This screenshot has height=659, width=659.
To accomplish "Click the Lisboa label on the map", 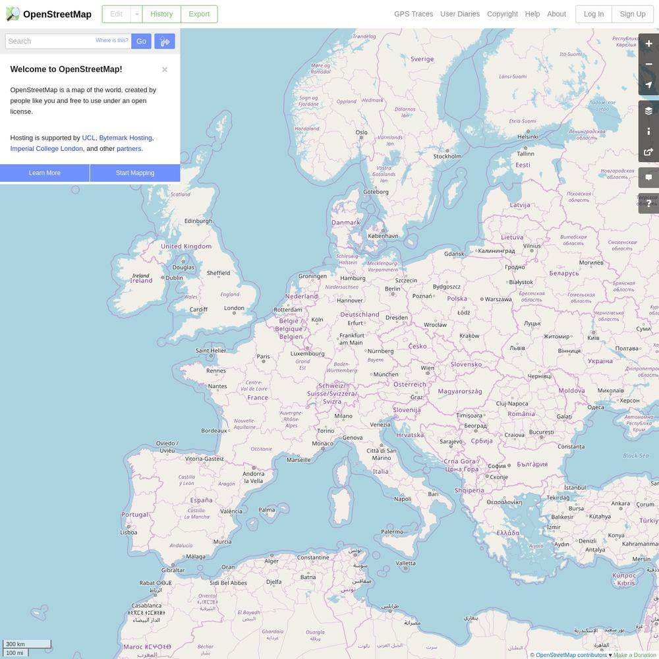I will click(x=129, y=532).
